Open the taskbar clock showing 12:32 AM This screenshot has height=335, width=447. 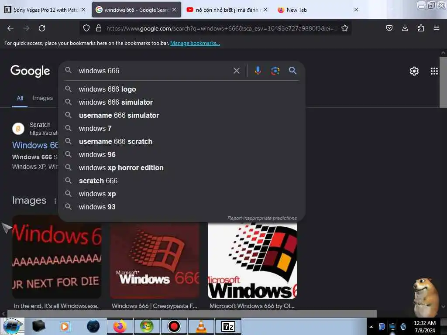pos(424,327)
